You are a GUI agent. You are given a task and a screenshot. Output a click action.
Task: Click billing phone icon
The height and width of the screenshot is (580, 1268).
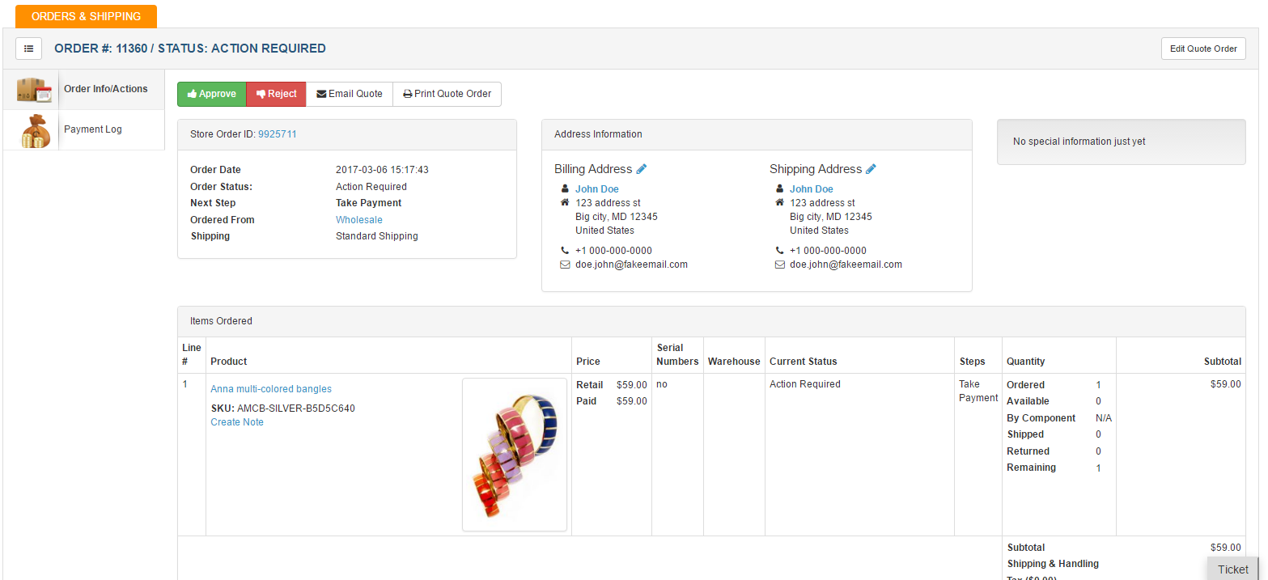pyautogui.click(x=564, y=251)
